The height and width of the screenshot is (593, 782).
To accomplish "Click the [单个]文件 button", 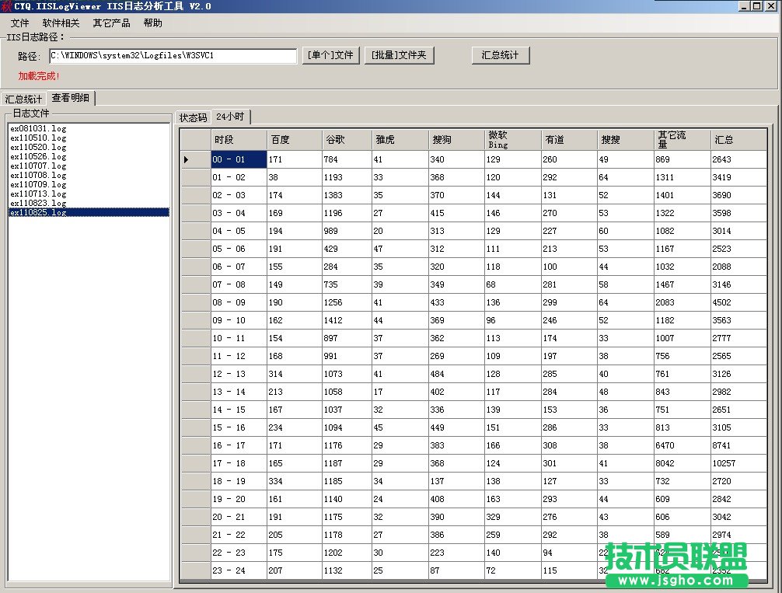I will 330,55.
